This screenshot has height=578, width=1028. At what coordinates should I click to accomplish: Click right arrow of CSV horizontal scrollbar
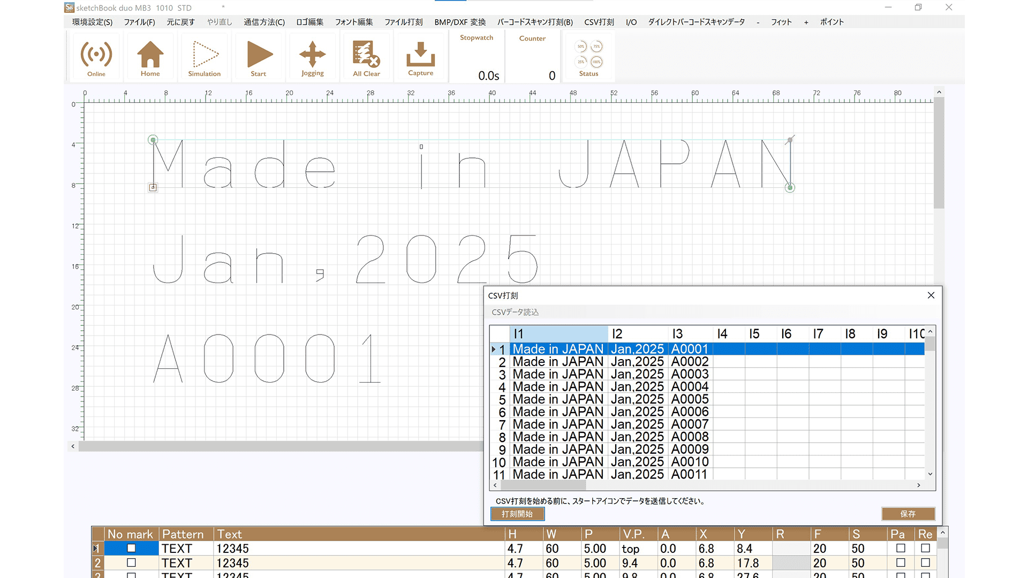click(919, 485)
